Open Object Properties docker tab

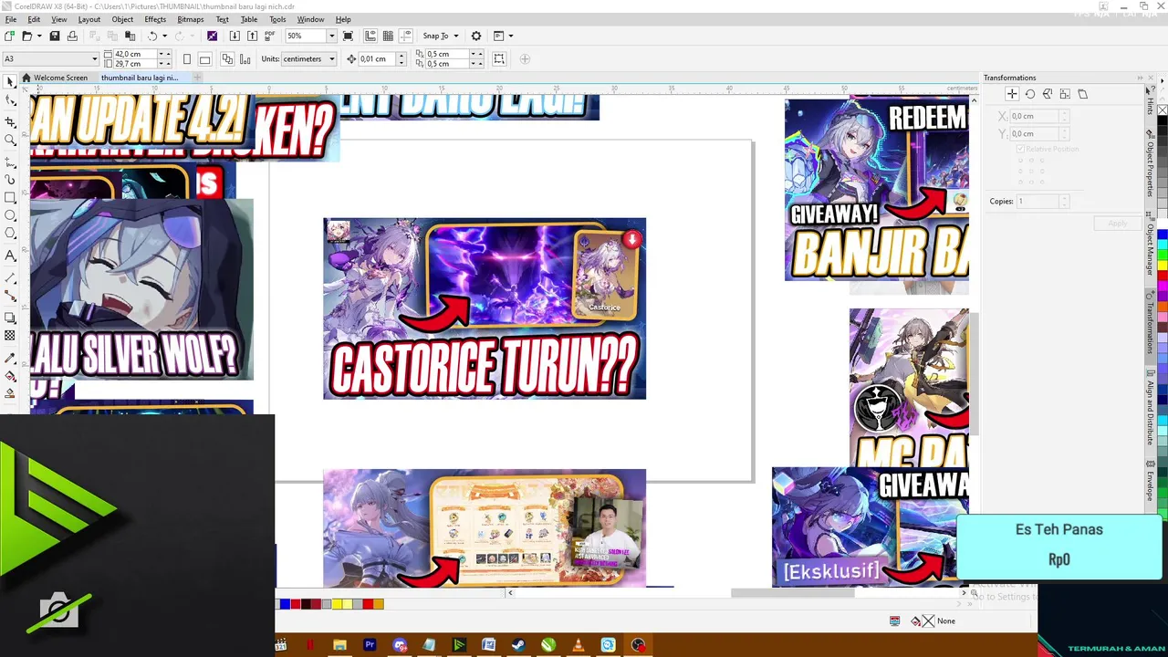pyautogui.click(x=1150, y=163)
